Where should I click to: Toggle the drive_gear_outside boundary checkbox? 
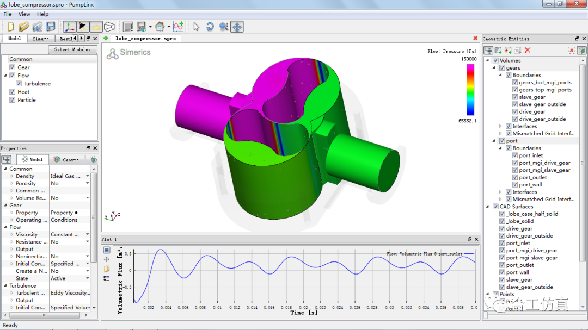coord(515,119)
